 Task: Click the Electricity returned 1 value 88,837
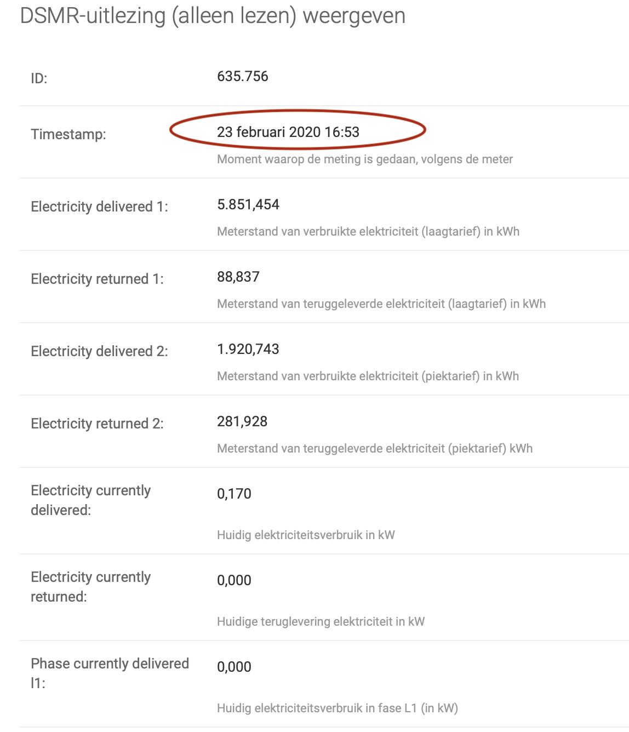click(238, 277)
